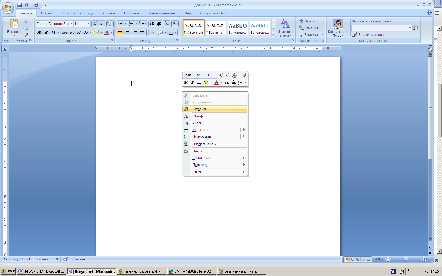Open Выделить dropdown
This screenshot has width=442, height=276.
pos(311,35)
